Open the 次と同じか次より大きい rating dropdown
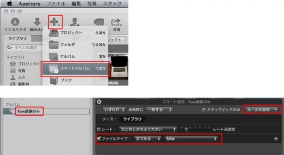The height and width of the screenshot is (155, 284). 148,129
